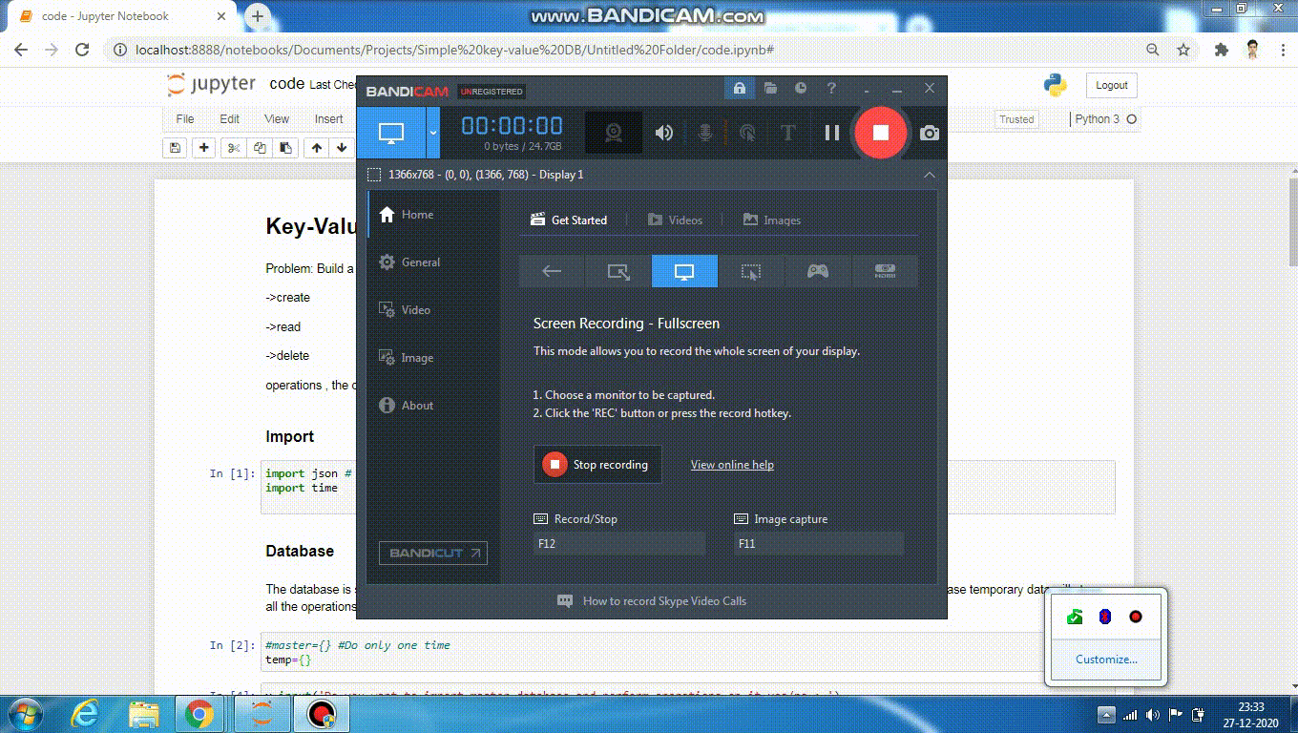
Task: Select HDMI device recording mode
Action: pos(885,271)
